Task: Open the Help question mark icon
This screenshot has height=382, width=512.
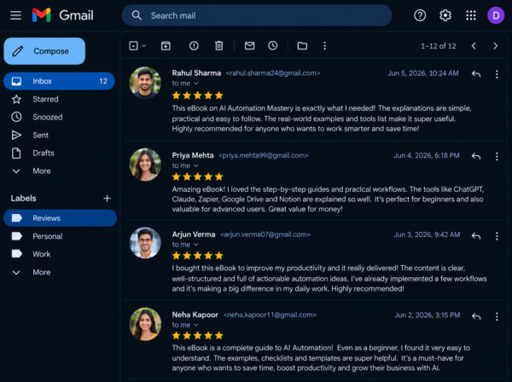Action: click(420, 15)
